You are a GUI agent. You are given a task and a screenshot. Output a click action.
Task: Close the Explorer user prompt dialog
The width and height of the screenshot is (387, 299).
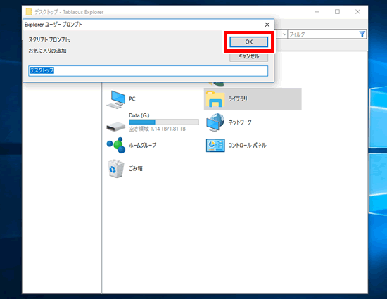pos(267,25)
